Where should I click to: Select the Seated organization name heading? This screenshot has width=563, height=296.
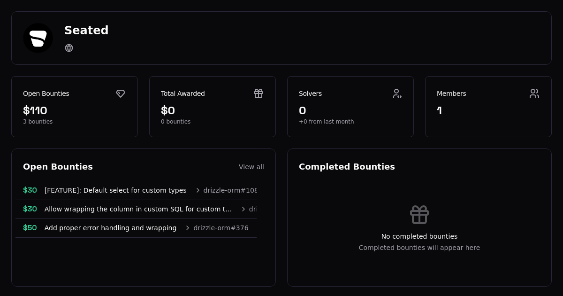86,31
